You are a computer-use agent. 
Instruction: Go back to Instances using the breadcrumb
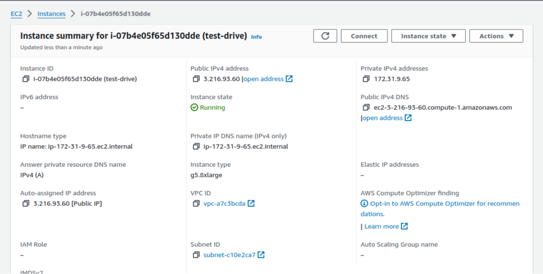[x=51, y=14]
